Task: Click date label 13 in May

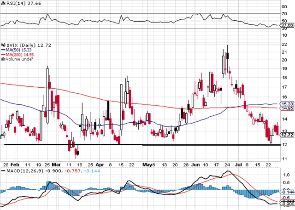Action: pyautogui.click(x=164, y=165)
